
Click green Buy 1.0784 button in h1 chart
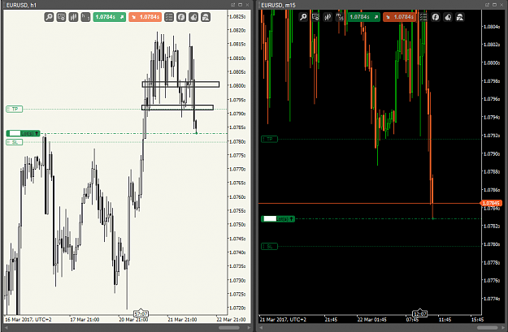pos(110,17)
